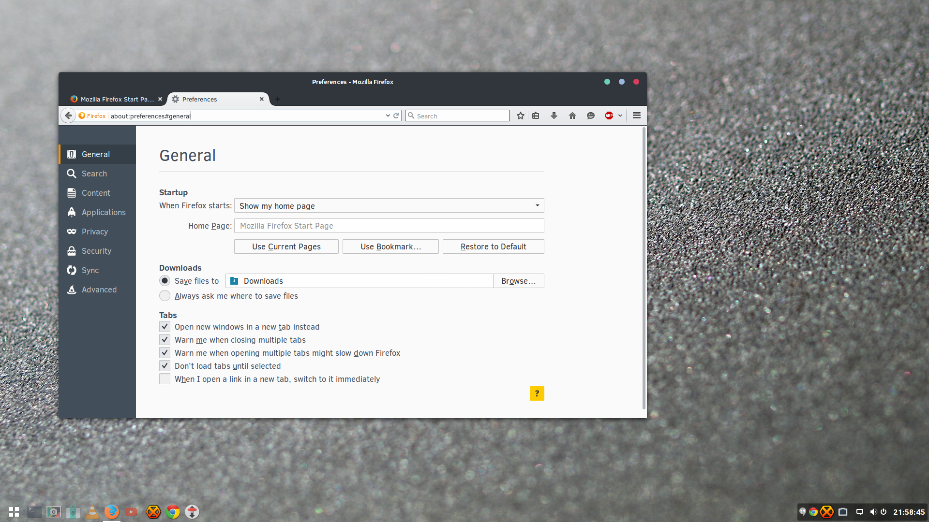Click the orange hexagon X taskbar launcher

click(153, 512)
